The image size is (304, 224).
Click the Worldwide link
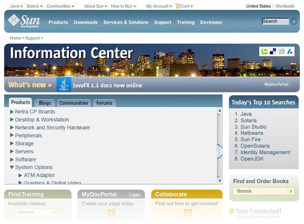tap(285, 6)
